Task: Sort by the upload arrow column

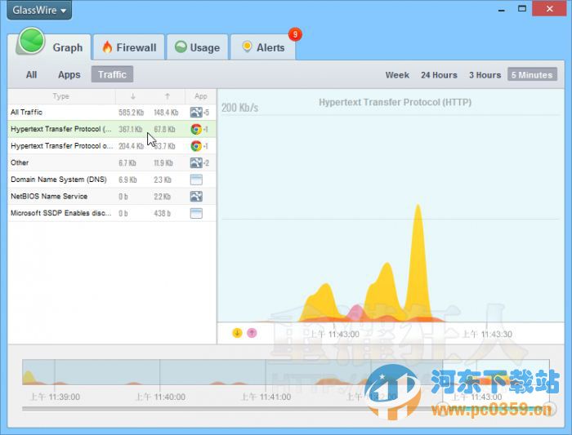Action: (x=168, y=96)
